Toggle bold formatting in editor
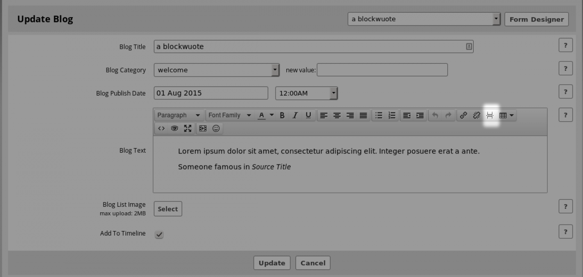 coord(282,115)
